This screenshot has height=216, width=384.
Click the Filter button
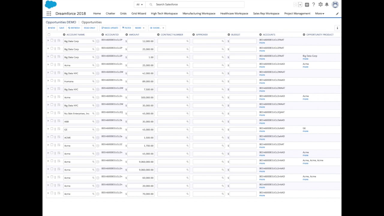pyautogui.click(x=126, y=28)
